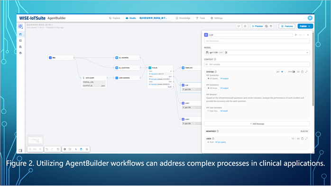Go to the Knowledge tab

[183, 18]
